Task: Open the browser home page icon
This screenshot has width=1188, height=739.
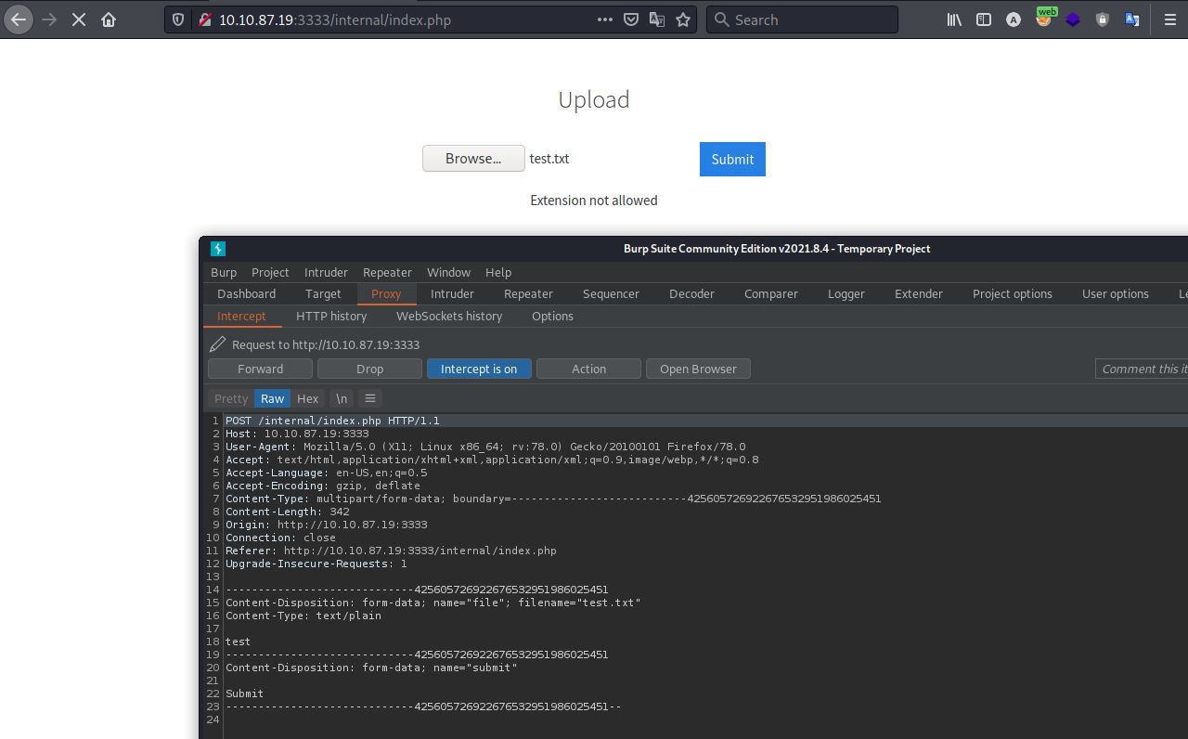Action: [109, 19]
